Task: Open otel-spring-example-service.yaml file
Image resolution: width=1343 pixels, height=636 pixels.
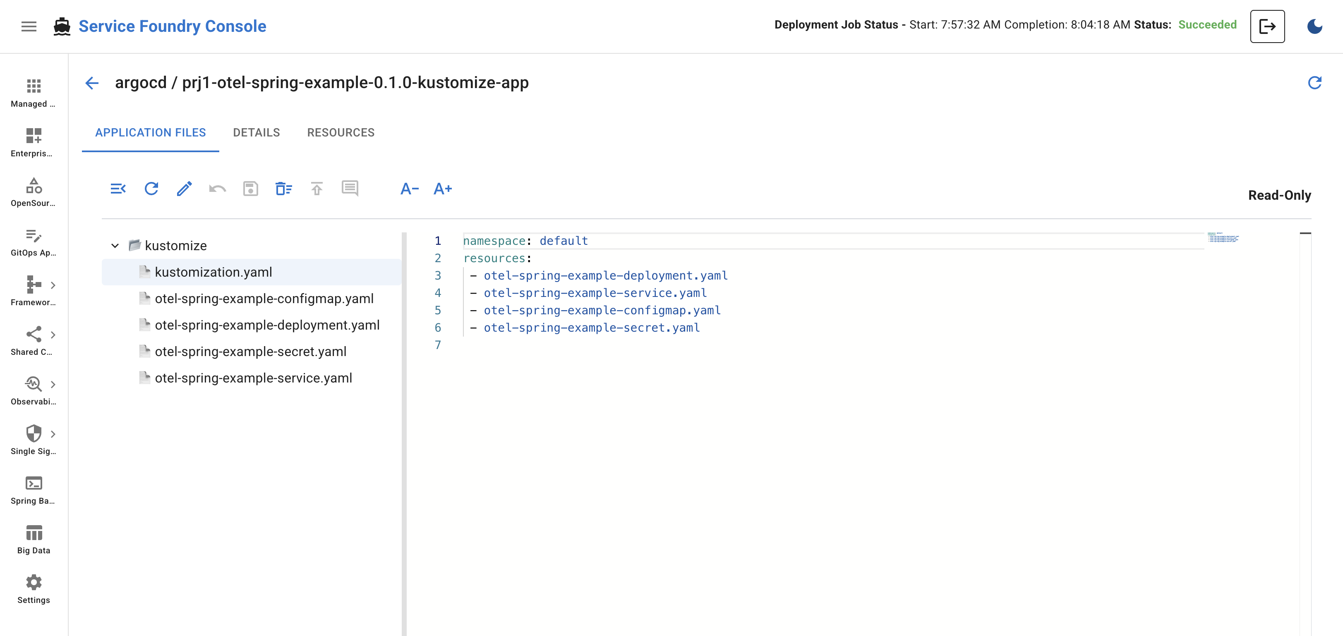Action: click(251, 378)
